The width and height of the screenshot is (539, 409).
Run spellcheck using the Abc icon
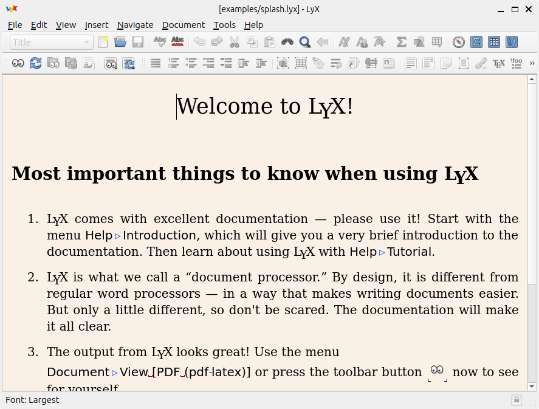(160, 41)
